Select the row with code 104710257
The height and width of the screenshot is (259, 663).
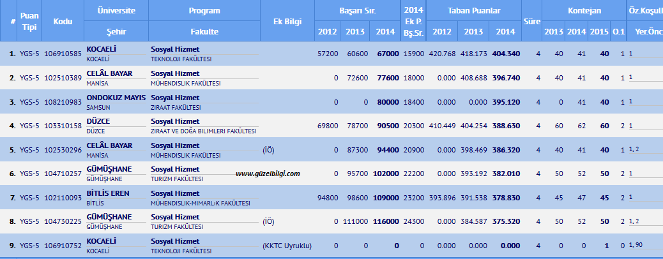[63, 174]
